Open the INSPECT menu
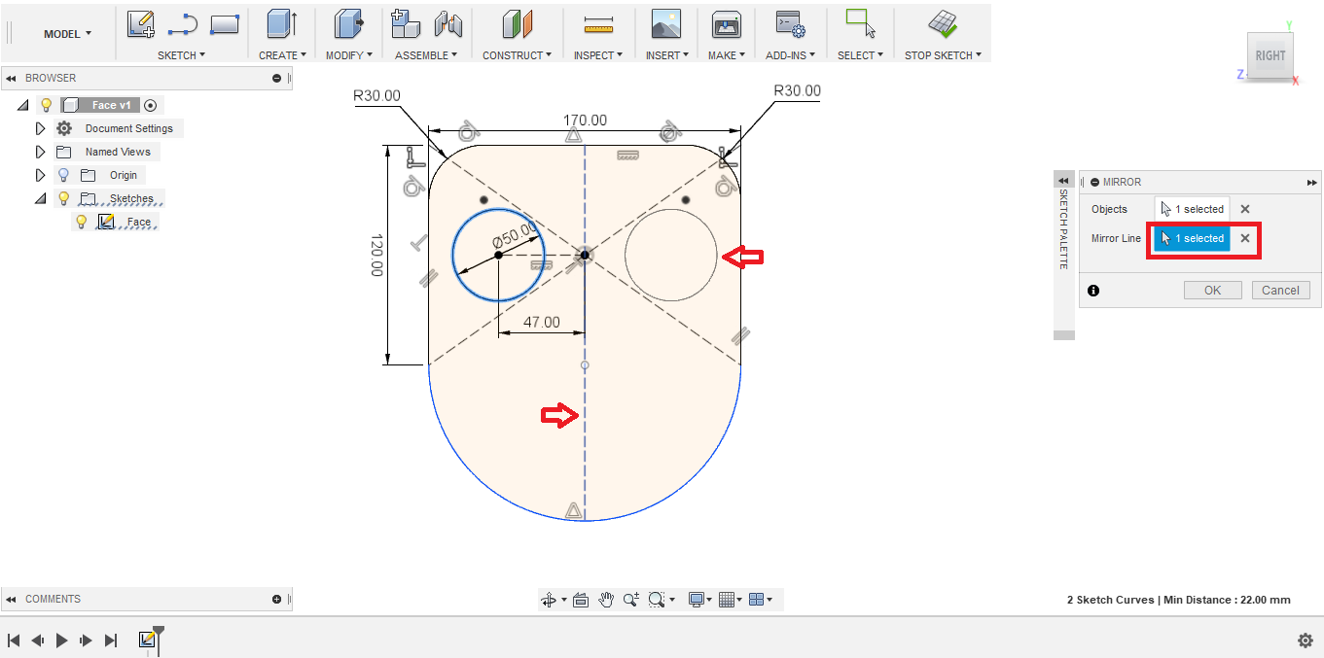 click(x=598, y=55)
